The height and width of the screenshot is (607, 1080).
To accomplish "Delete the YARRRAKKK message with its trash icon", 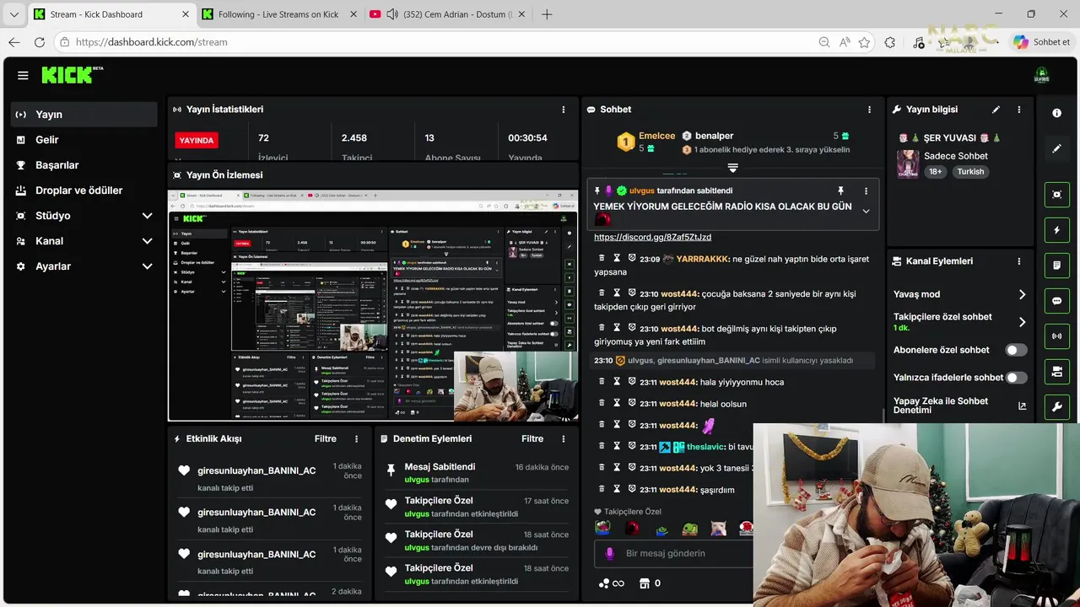I will point(602,258).
